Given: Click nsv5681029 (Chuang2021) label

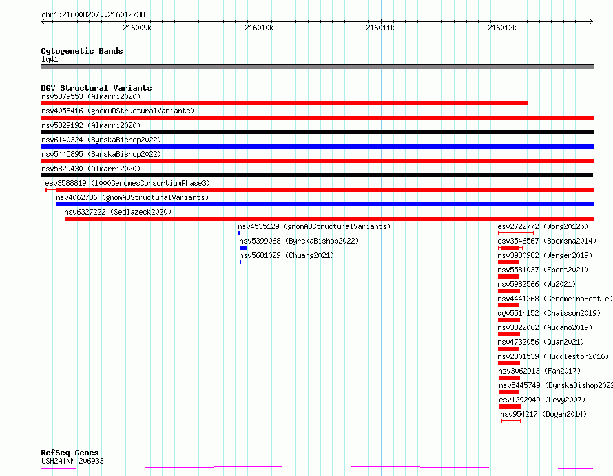Looking at the screenshot, I should pyautogui.click(x=287, y=255).
